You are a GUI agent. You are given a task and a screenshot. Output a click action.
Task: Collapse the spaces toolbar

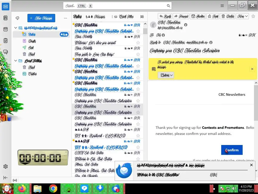point(6,178)
